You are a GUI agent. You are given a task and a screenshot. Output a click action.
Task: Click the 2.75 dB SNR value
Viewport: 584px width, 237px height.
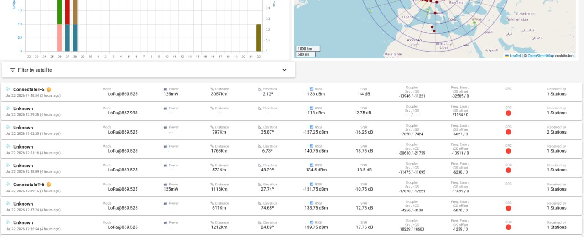364,113
